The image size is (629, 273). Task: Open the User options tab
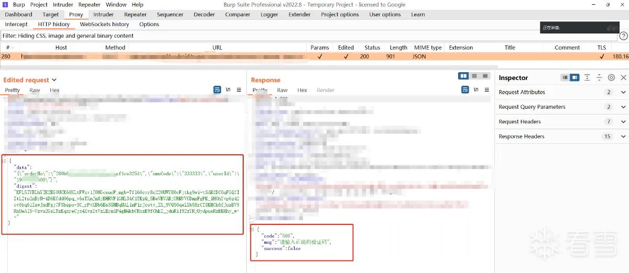tap(385, 15)
